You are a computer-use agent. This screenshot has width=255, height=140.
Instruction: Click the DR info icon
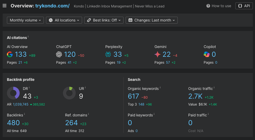(29, 87)
